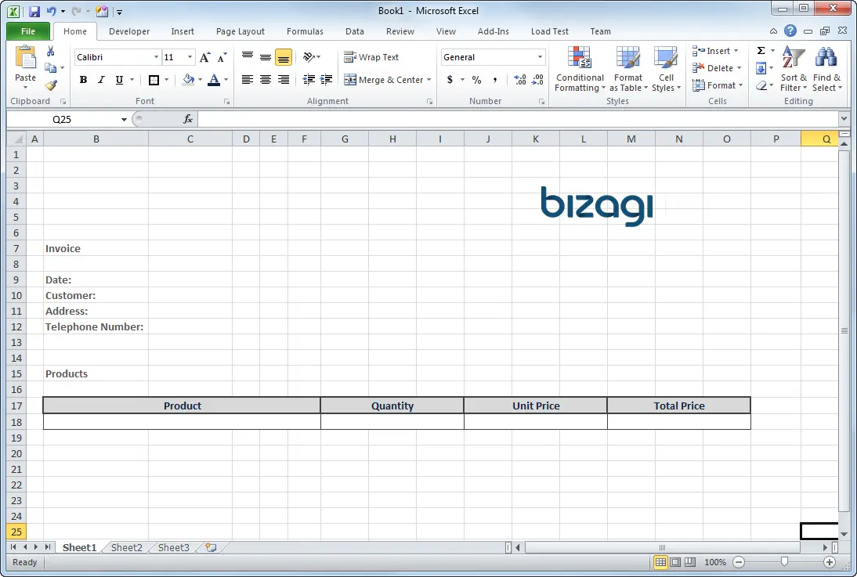Screen dimensions: 857x577
Task: Expand the Merge & Center dropdown arrow
Action: (429, 80)
